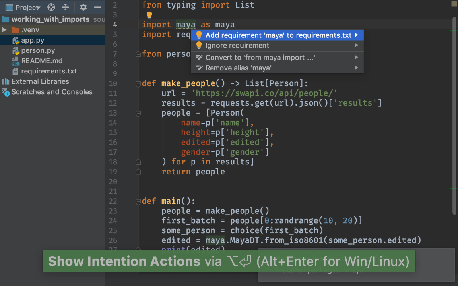Click the README.md markdown file icon
This screenshot has width=458, height=286.
(x=16, y=61)
